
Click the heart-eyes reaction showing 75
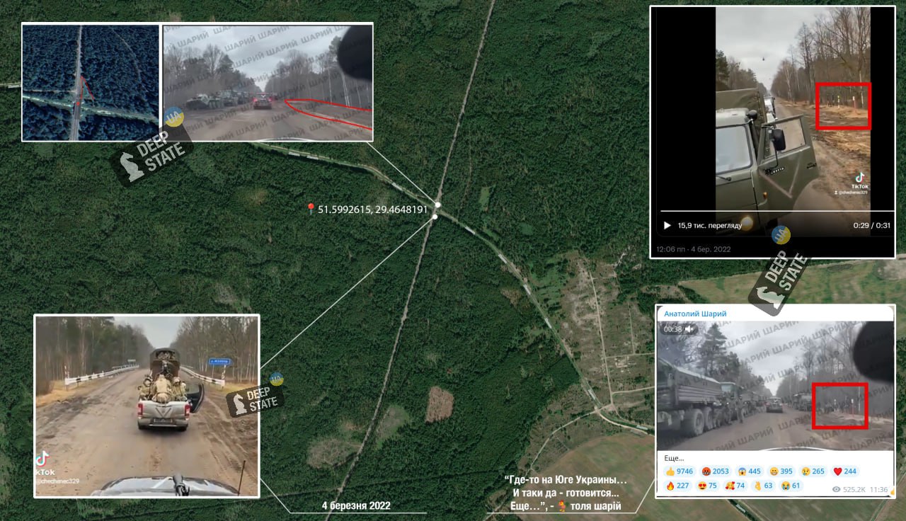pyautogui.click(x=707, y=486)
